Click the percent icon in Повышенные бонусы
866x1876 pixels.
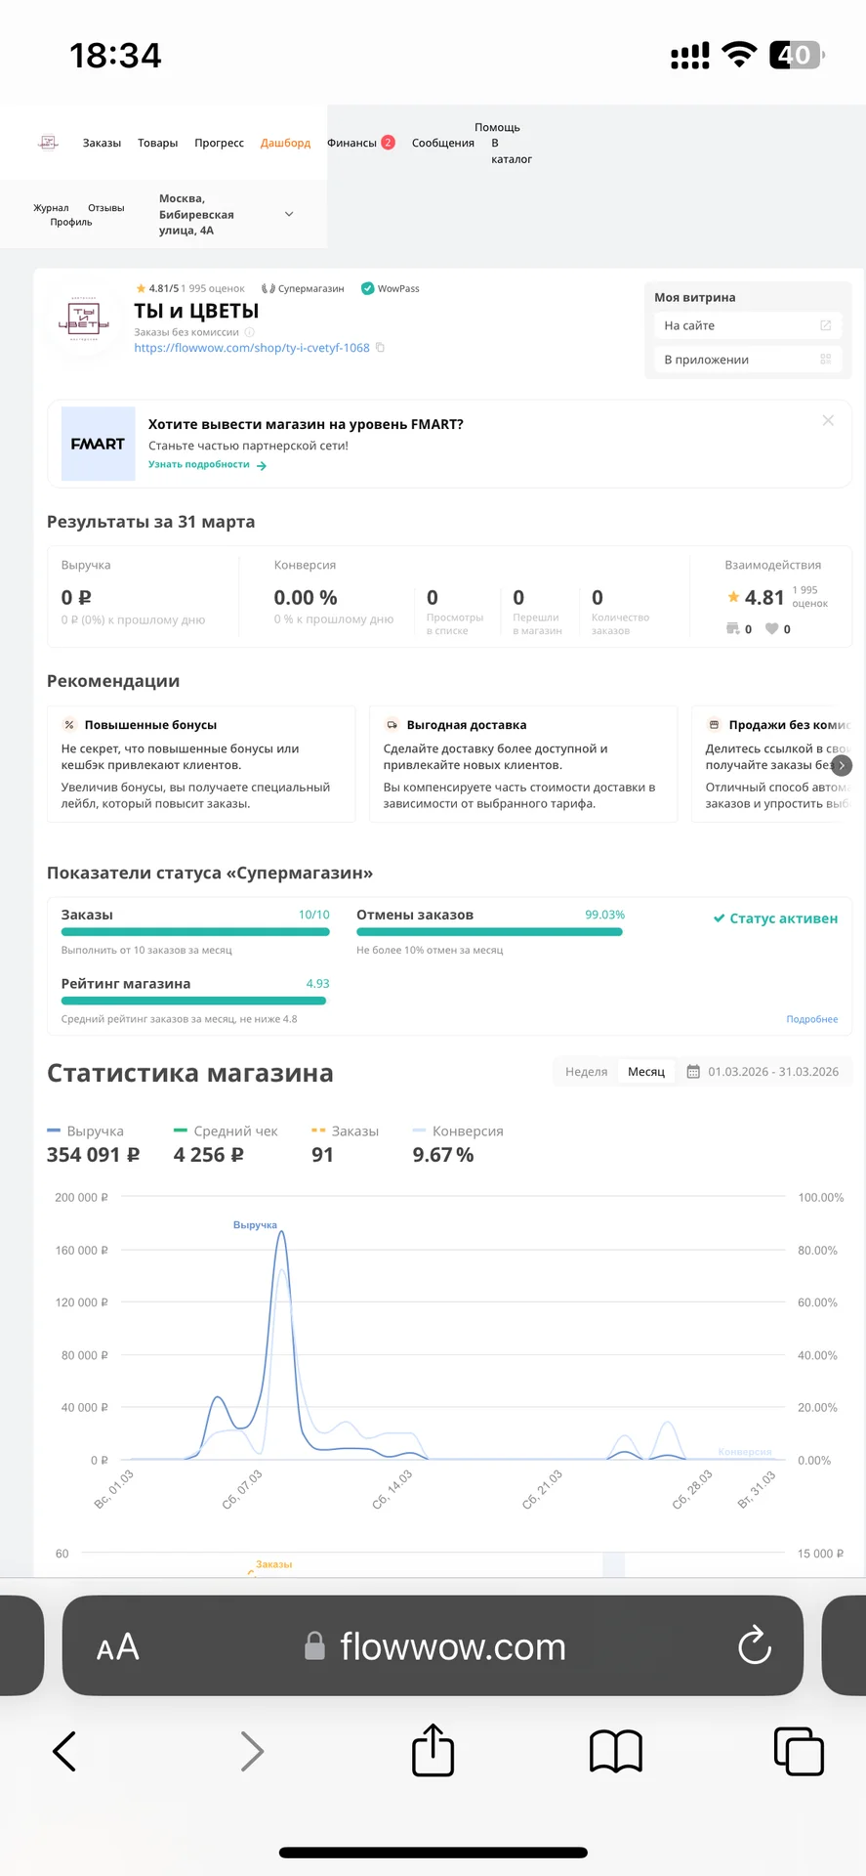tap(69, 725)
